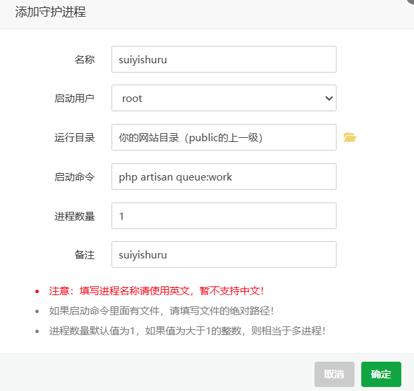The height and width of the screenshot is (391, 414).
Task: Confirm with the green 确定 button
Action: point(381,374)
